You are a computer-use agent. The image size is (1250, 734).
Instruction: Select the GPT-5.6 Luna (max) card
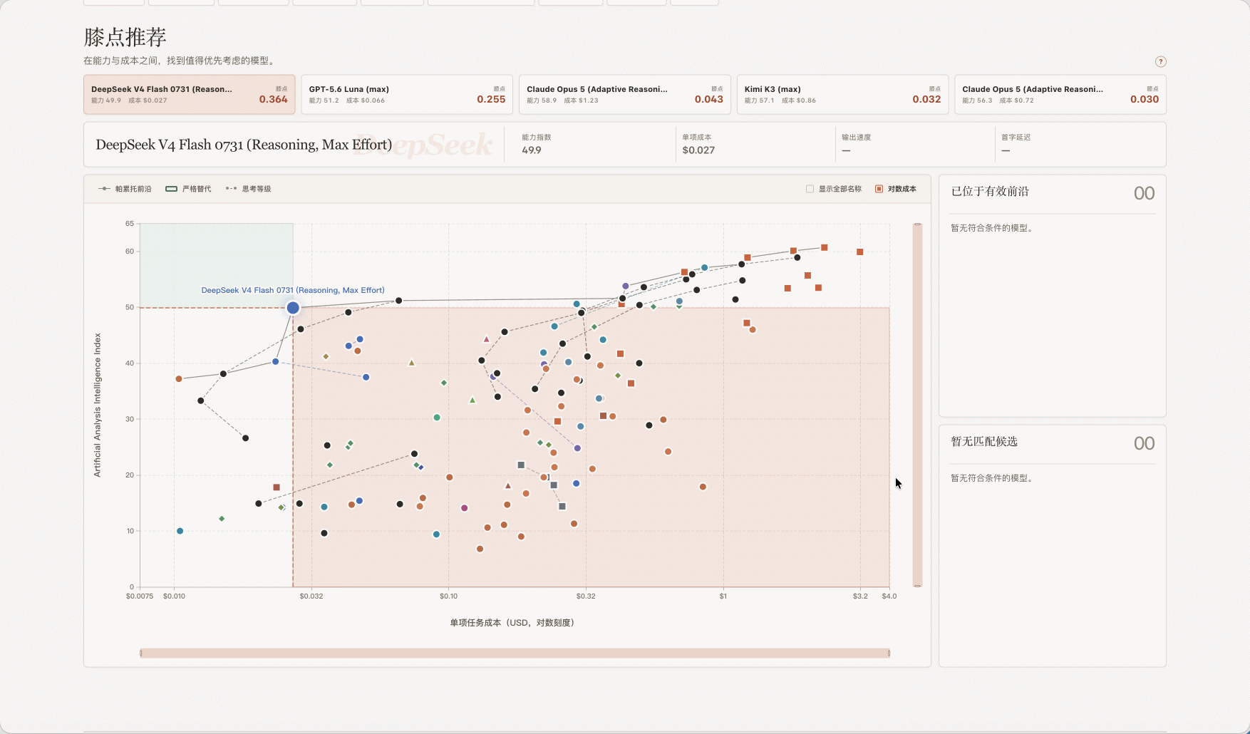(407, 95)
